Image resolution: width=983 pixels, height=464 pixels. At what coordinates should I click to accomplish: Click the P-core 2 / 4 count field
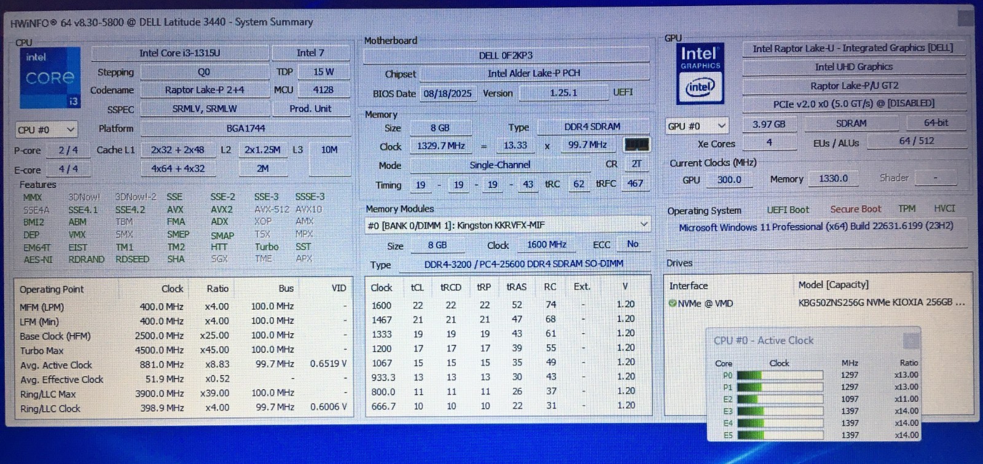68,150
